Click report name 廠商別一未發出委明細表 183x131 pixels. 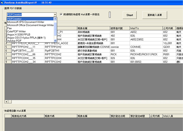(x=94, y=43)
